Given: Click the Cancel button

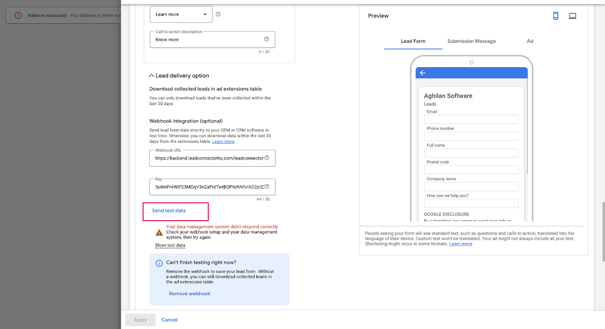Looking at the screenshot, I should [169, 320].
